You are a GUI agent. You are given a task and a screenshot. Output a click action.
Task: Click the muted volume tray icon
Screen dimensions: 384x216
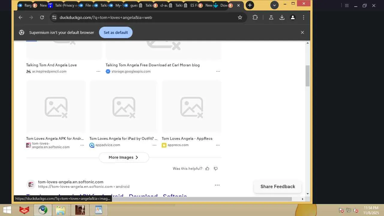click(356, 210)
